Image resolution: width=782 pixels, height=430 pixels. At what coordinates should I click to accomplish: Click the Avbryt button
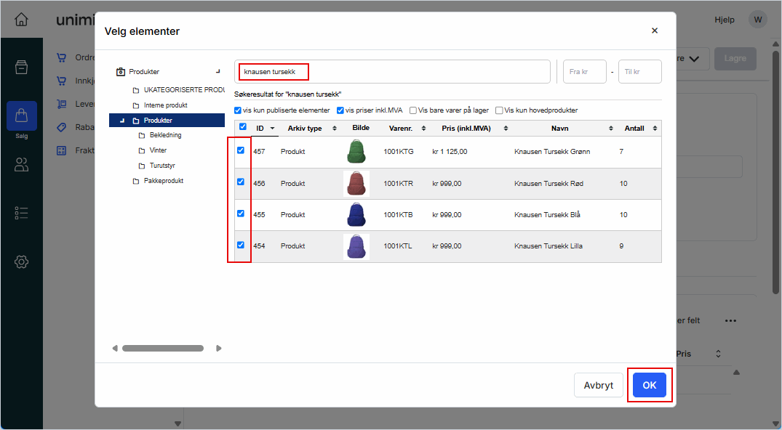point(598,386)
